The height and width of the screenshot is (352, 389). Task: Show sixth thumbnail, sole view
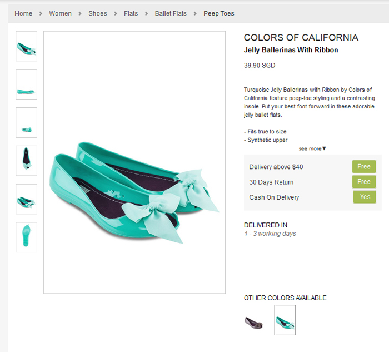[x=26, y=237]
